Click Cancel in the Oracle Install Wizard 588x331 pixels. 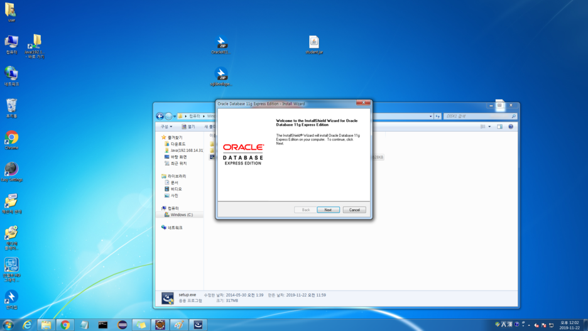click(354, 210)
